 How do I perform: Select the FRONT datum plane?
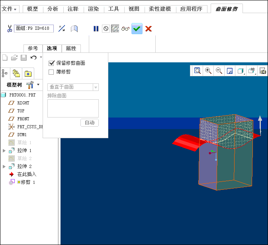[x=23, y=119]
